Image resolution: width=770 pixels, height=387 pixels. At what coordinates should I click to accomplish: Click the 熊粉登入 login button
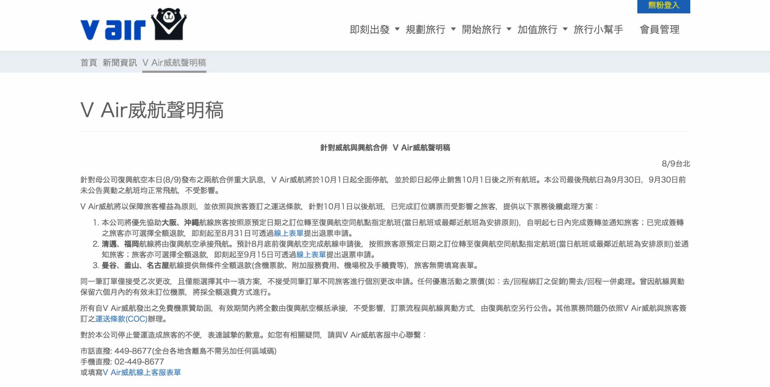coord(663,6)
